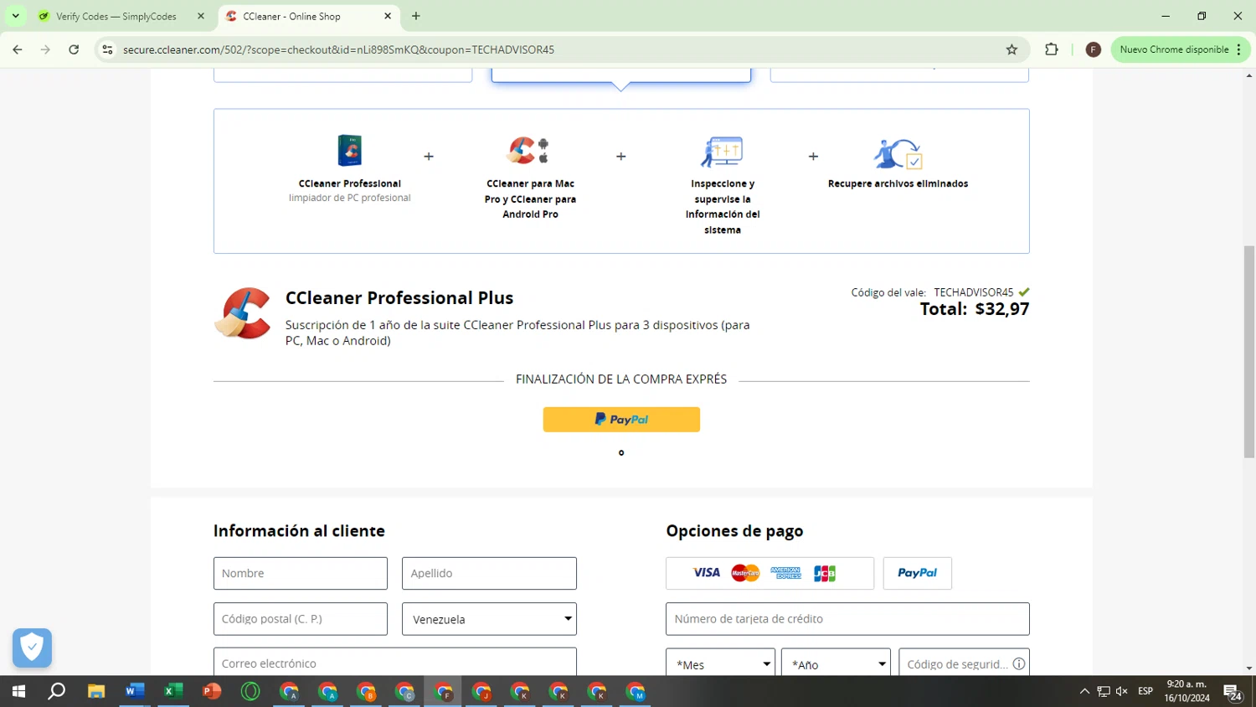Open Word from the taskbar
Screen dimensions: 1256x707
135,692
